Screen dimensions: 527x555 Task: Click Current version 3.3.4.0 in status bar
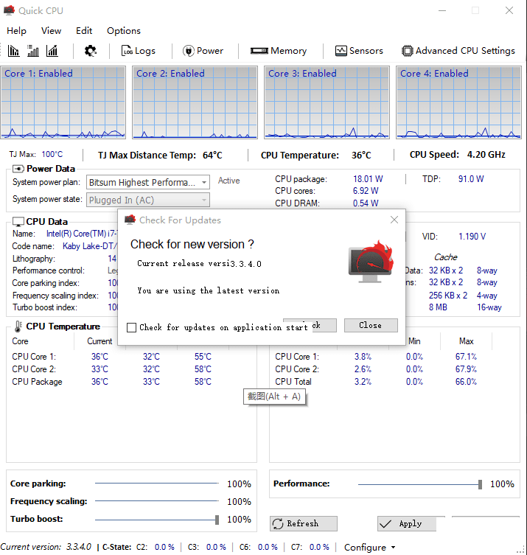click(x=46, y=547)
